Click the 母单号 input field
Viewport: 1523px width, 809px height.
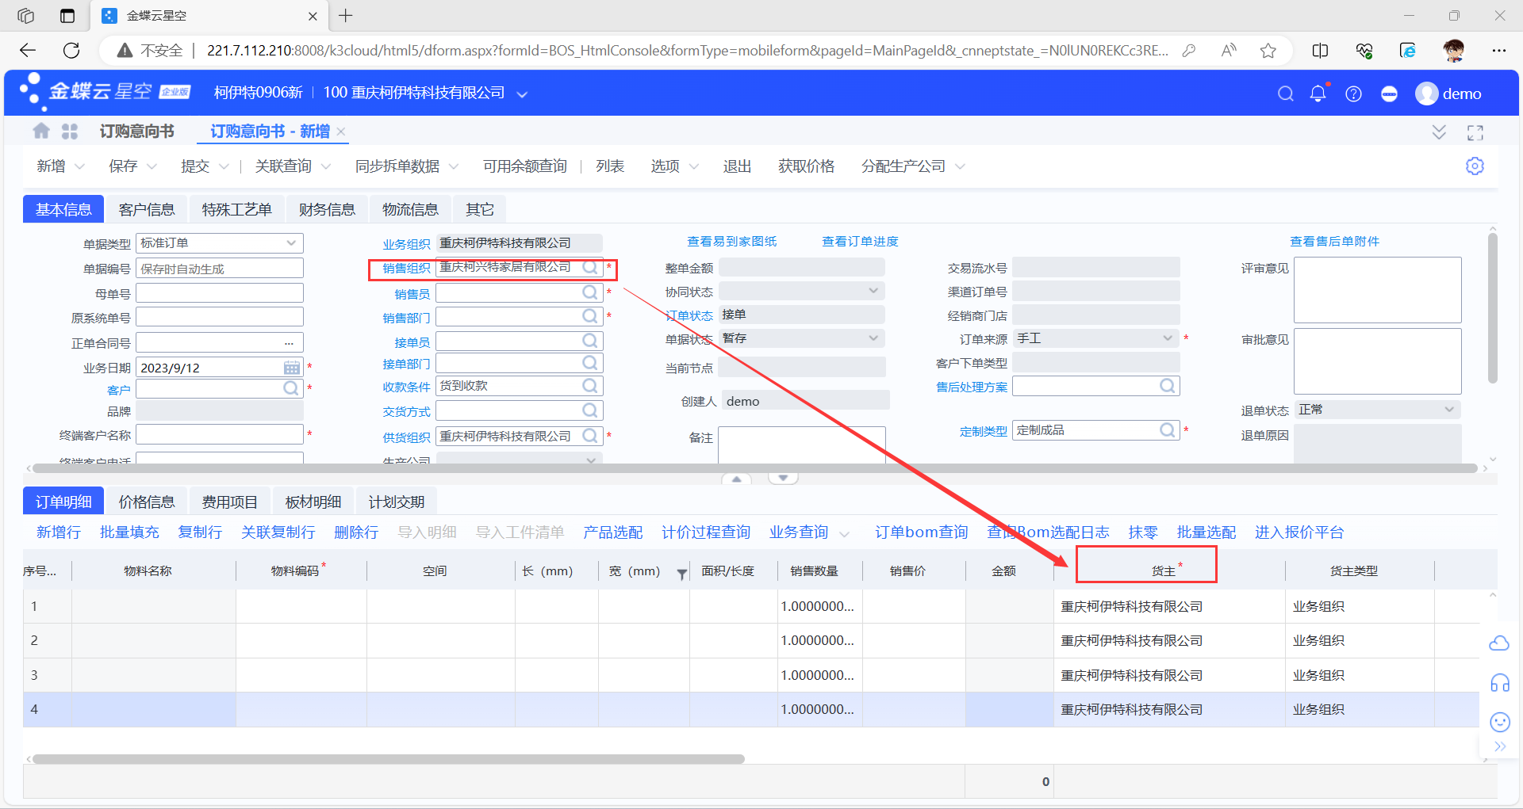click(x=220, y=293)
